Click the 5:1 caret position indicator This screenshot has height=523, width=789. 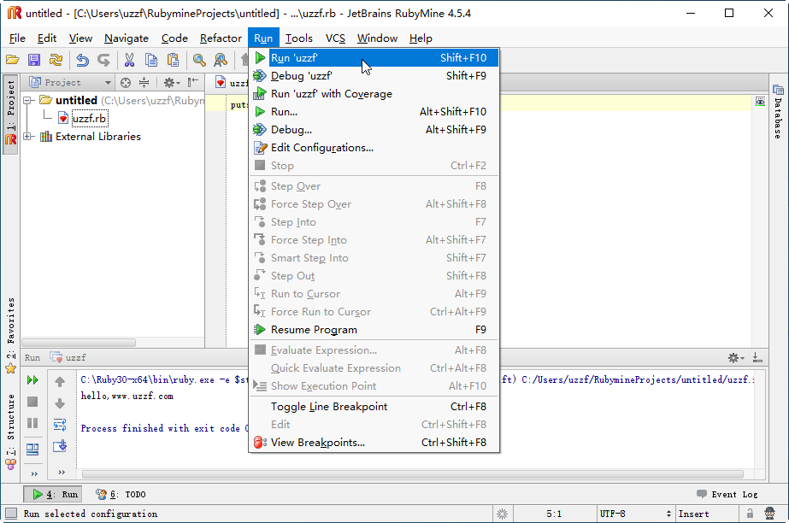(554, 514)
